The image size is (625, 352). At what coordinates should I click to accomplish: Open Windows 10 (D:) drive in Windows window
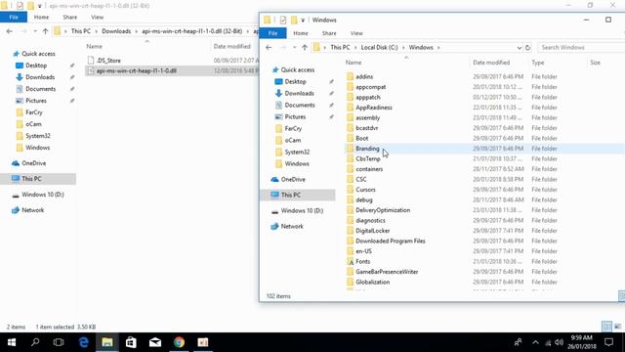tap(302, 211)
